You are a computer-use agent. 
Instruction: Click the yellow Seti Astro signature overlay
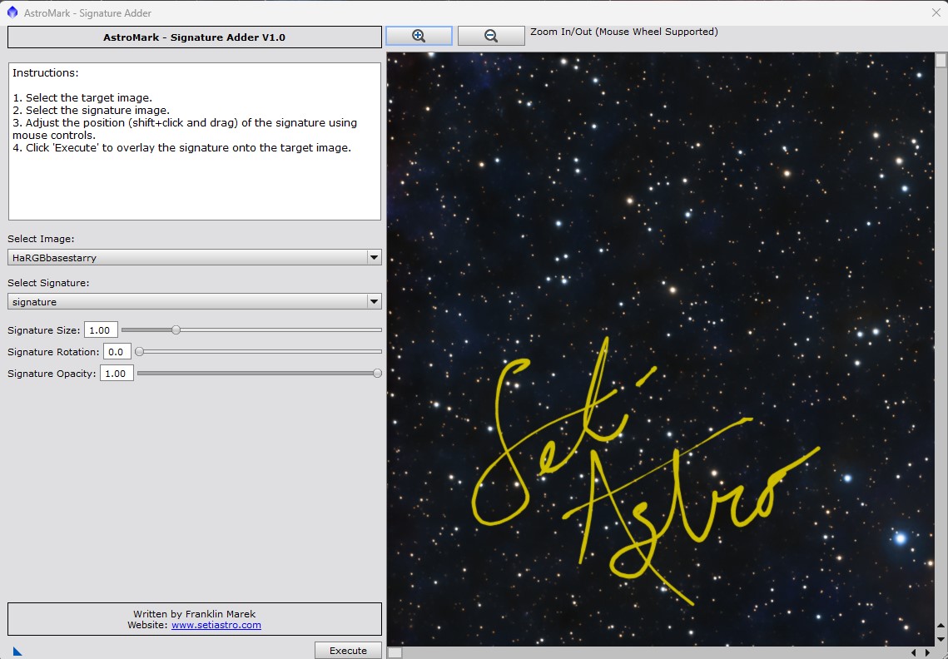pyautogui.click(x=645, y=472)
